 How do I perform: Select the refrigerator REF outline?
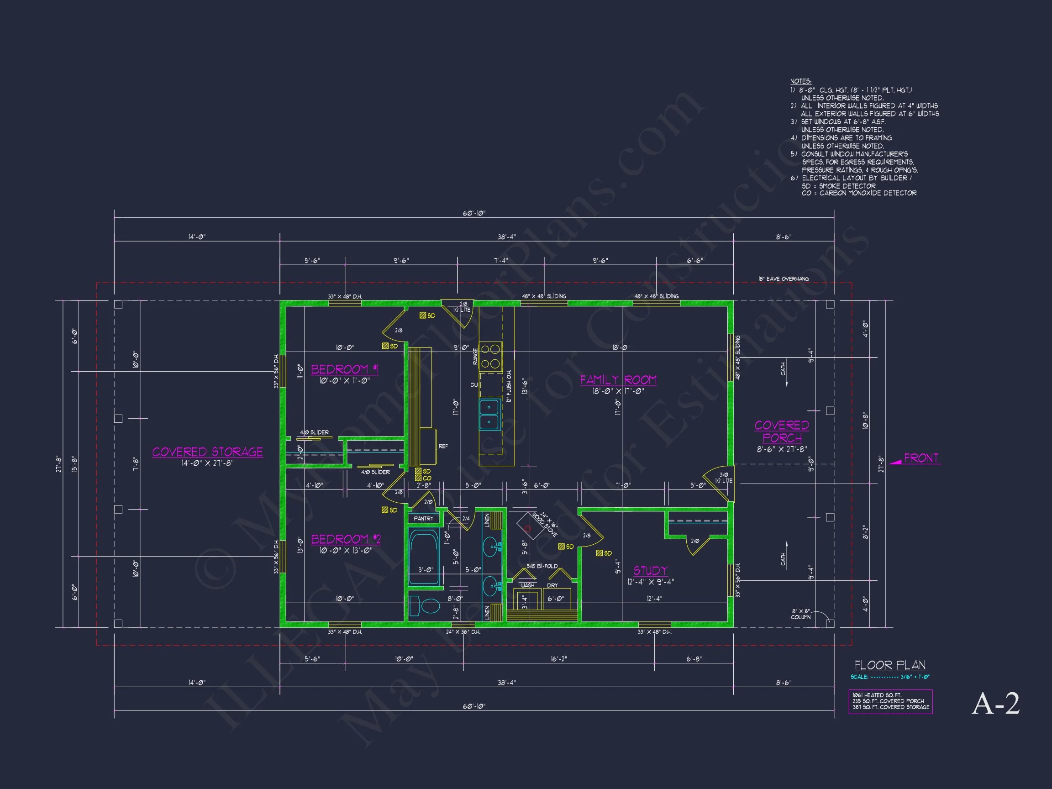click(x=428, y=446)
